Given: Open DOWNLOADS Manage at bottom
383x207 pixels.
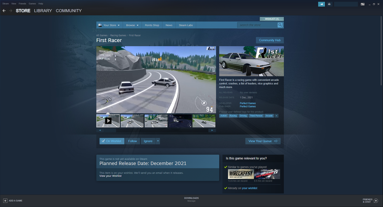Looking at the screenshot, I should tap(191, 199).
